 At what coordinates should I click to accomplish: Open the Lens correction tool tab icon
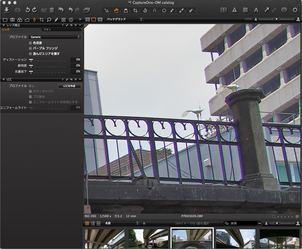[x=34, y=19]
